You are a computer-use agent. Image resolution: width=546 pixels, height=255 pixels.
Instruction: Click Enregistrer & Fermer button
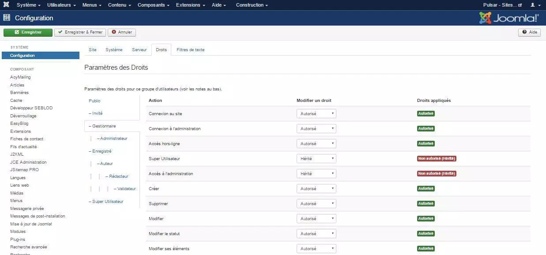[x=80, y=32]
